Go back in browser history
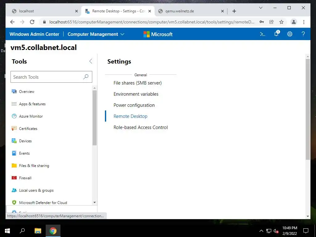316x237 pixels. coord(12,22)
